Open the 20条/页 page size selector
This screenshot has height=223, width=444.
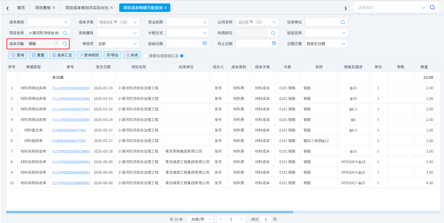(200, 219)
